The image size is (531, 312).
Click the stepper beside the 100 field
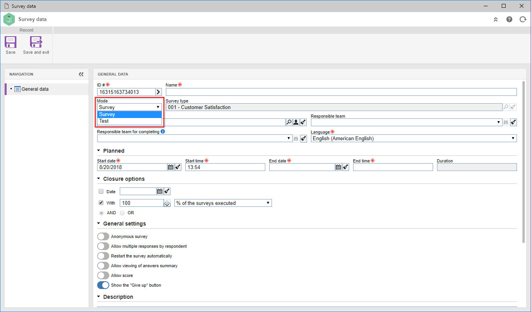coord(167,203)
